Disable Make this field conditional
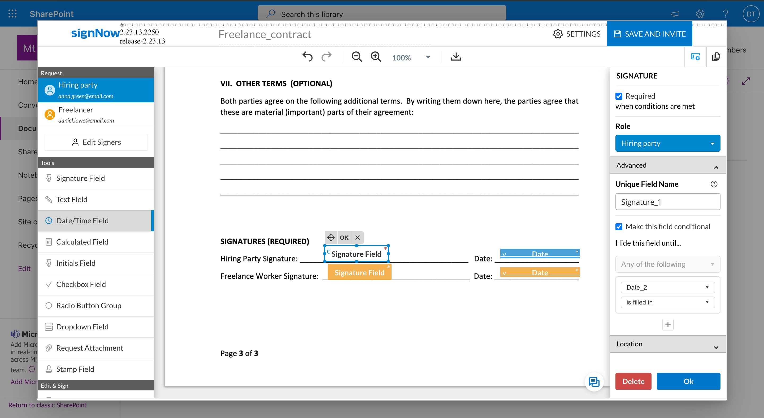Screen dimensions: 764x418 (x=619, y=227)
